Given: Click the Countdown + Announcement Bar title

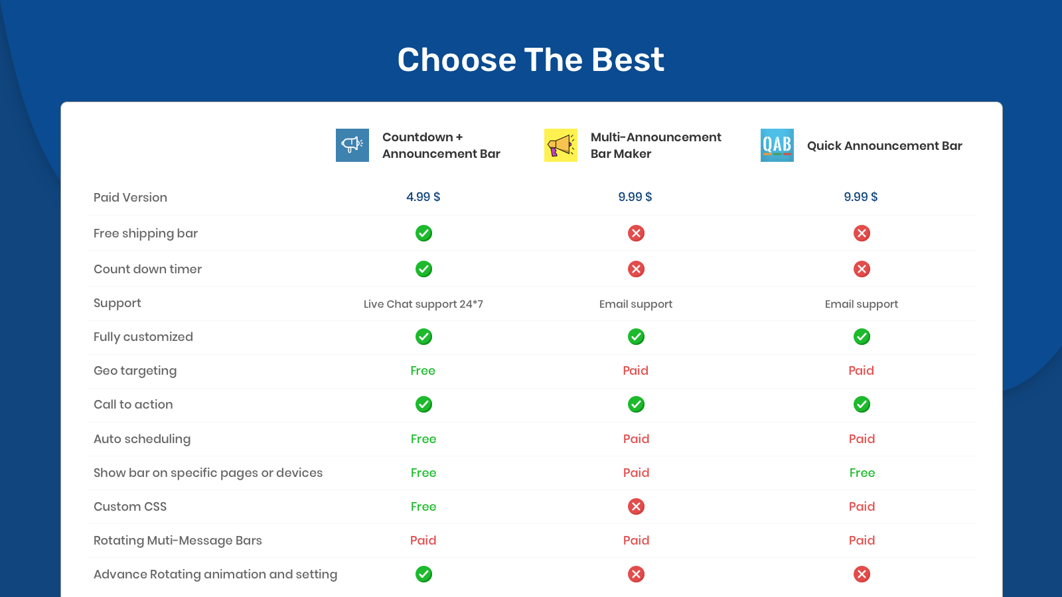Looking at the screenshot, I should pos(441,145).
